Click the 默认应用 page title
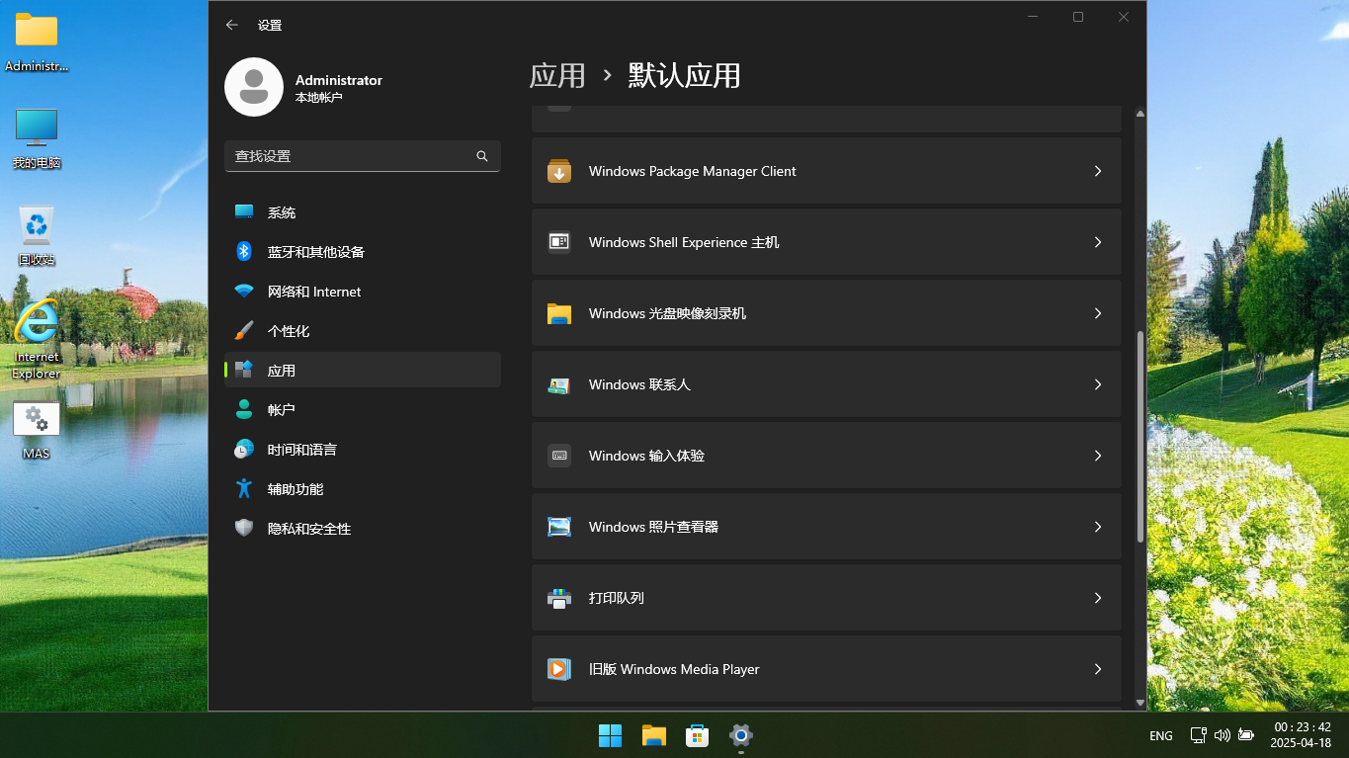1349x758 pixels. pos(685,76)
